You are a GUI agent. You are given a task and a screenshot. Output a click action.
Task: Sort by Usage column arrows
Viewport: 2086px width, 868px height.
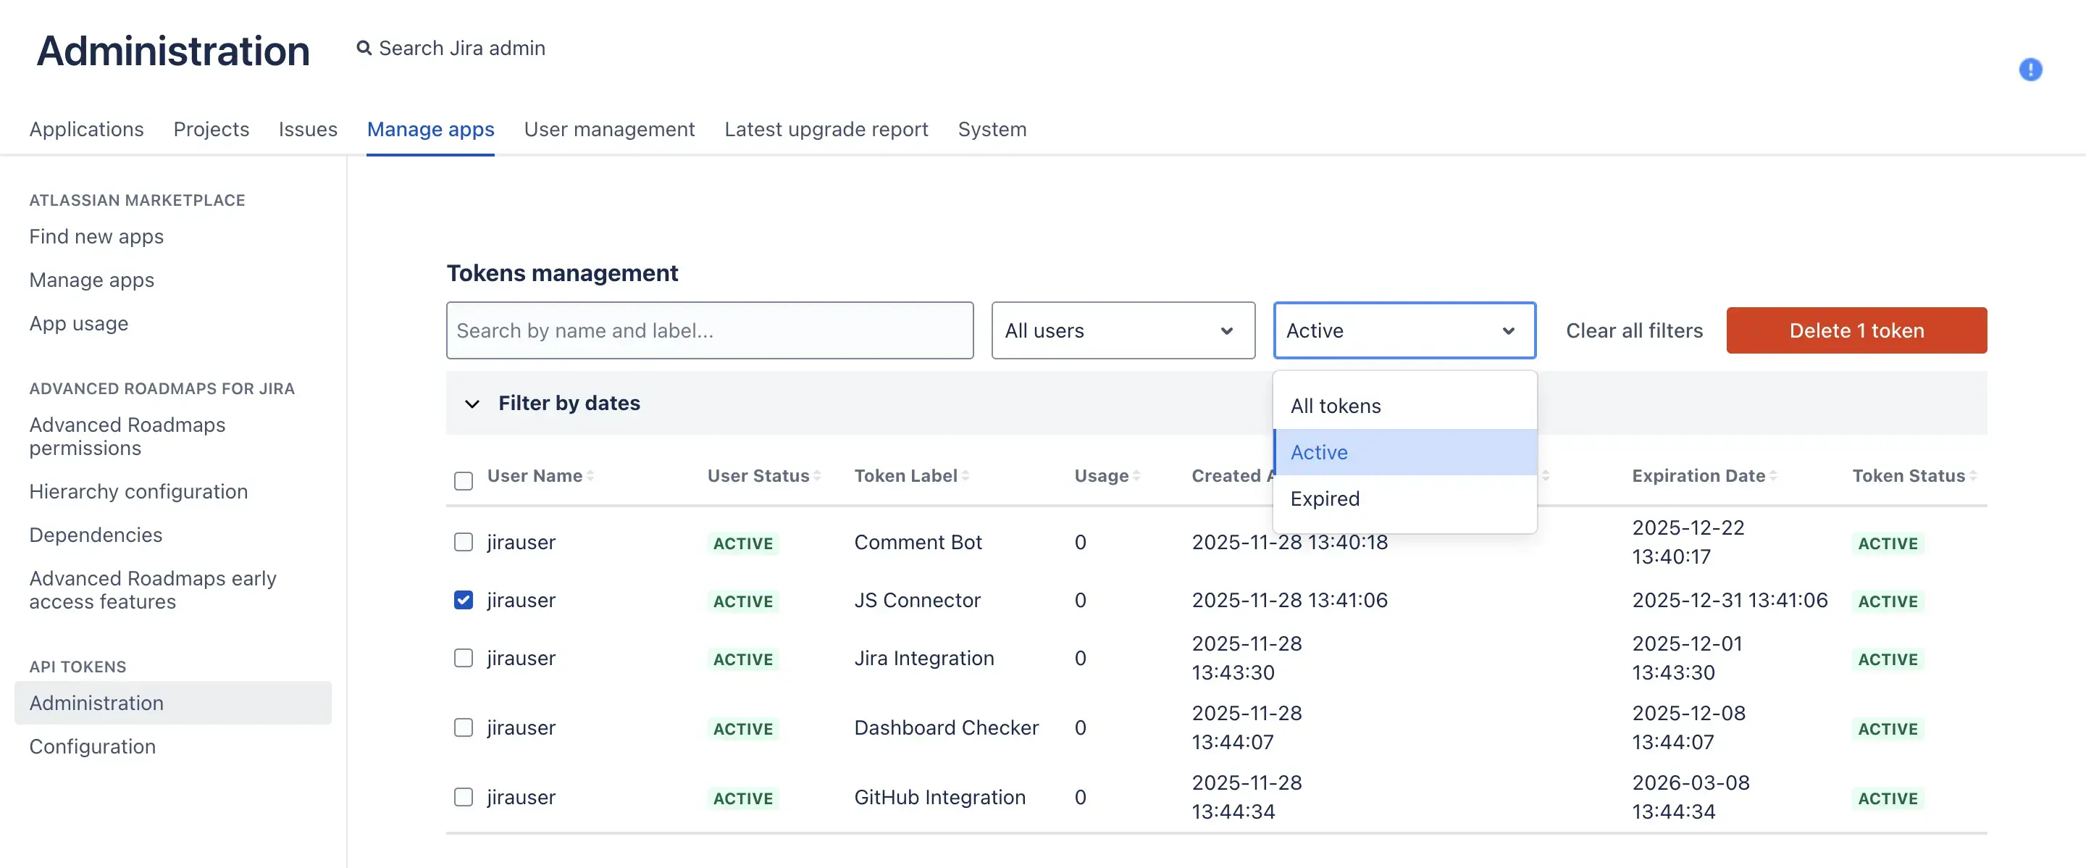(x=1136, y=476)
